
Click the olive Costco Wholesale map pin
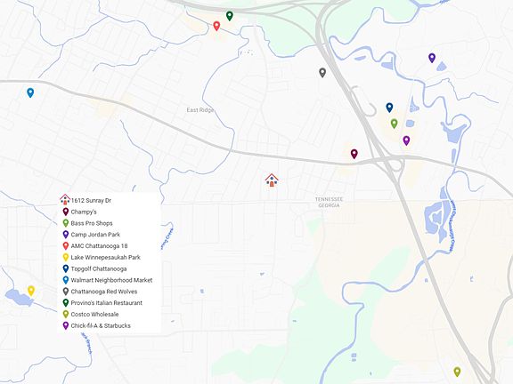pyautogui.click(x=457, y=372)
